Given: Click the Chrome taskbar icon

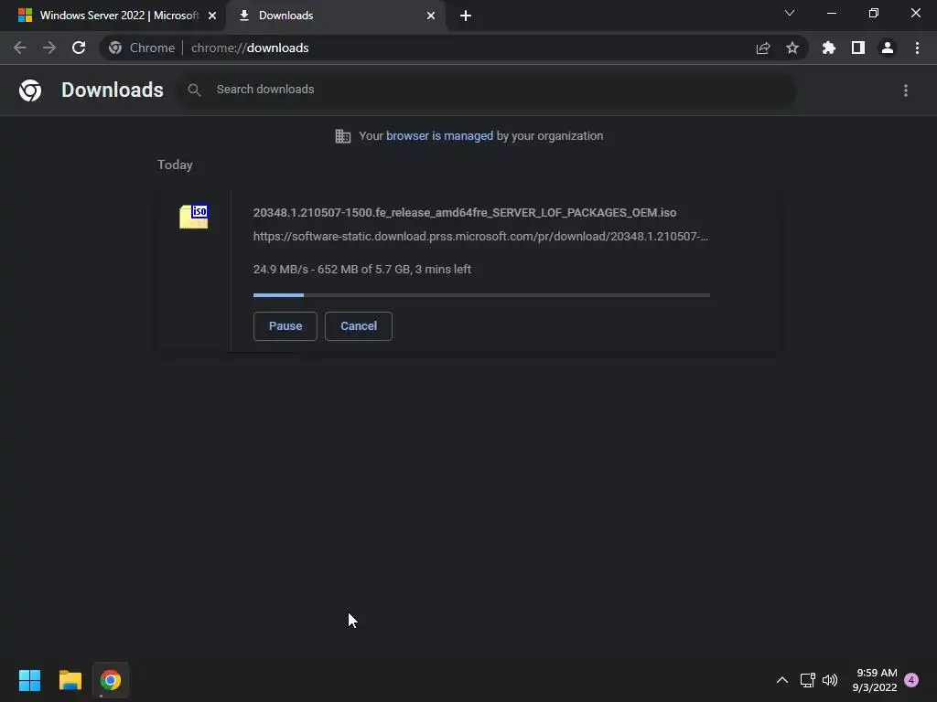Looking at the screenshot, I should click(111, 680).
